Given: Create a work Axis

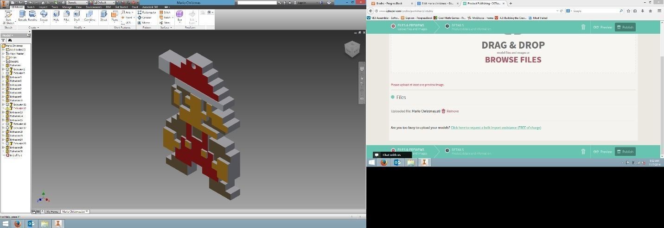Looking at the screenshot, I should coord(126,12).
